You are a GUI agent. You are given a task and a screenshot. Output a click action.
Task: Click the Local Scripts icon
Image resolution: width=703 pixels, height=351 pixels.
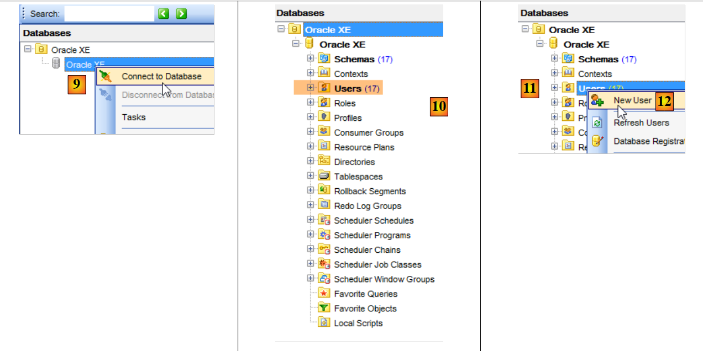point(324,323)
